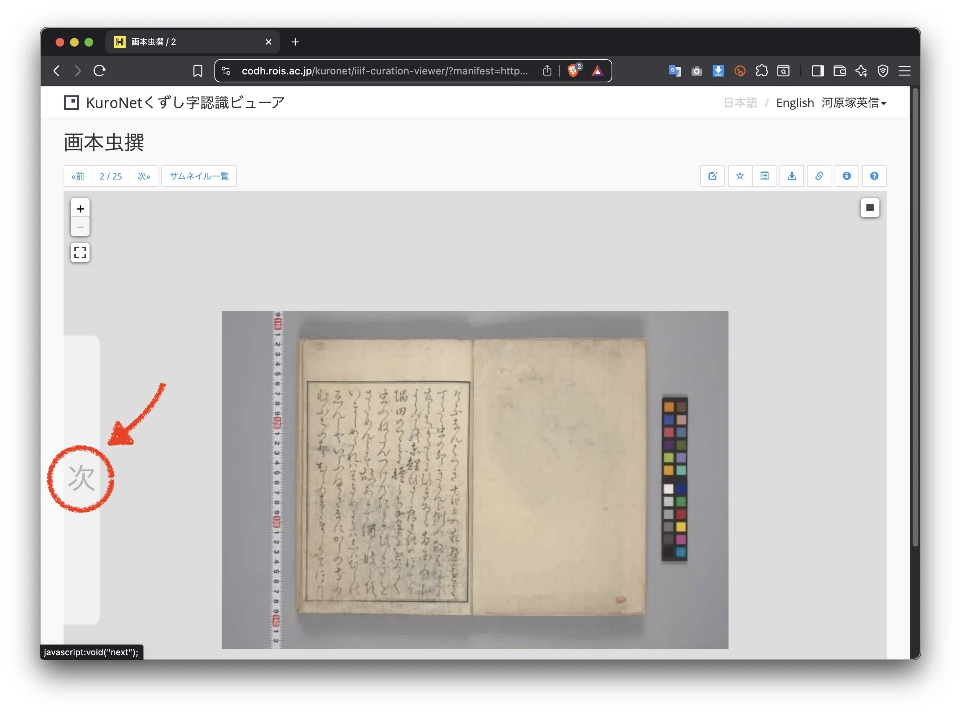The width and height of the screenshot is (961, 713).
Task: Zoom in with the plus button
Action: [x=80, y=208]
